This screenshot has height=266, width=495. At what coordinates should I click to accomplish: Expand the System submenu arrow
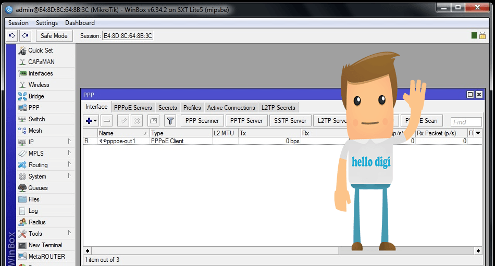point(69,176)
